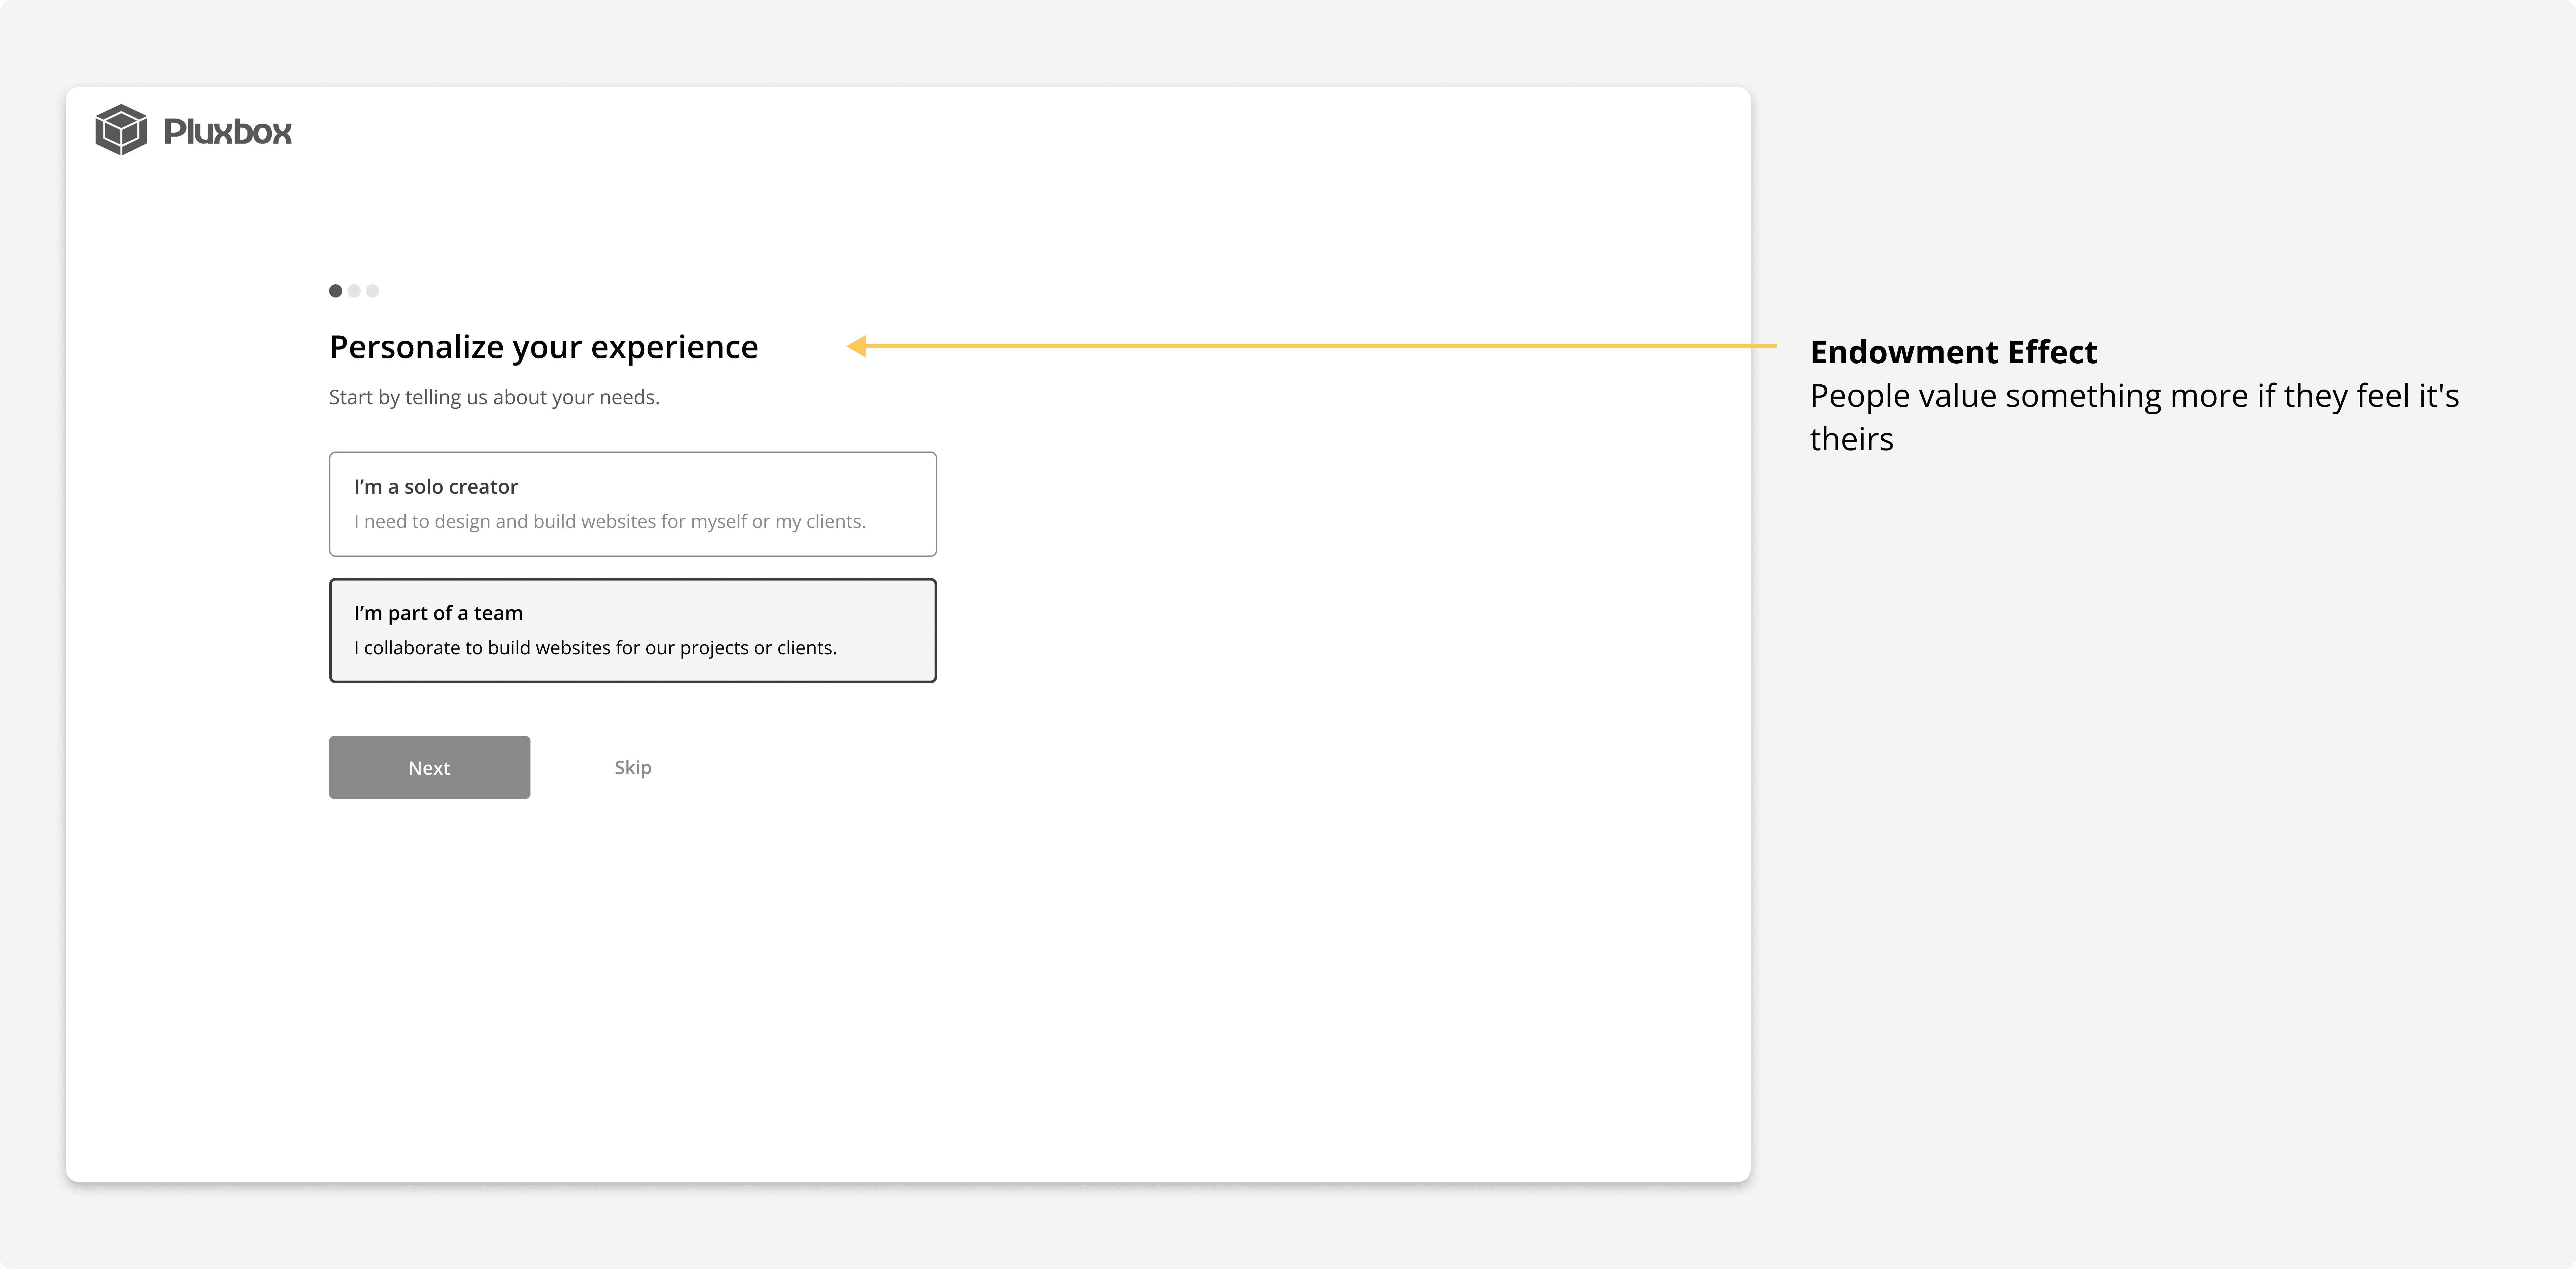Click the Pluxbox cube logo icon
The height and width of the screenshot is (1269, 2576).
point(121,130)
